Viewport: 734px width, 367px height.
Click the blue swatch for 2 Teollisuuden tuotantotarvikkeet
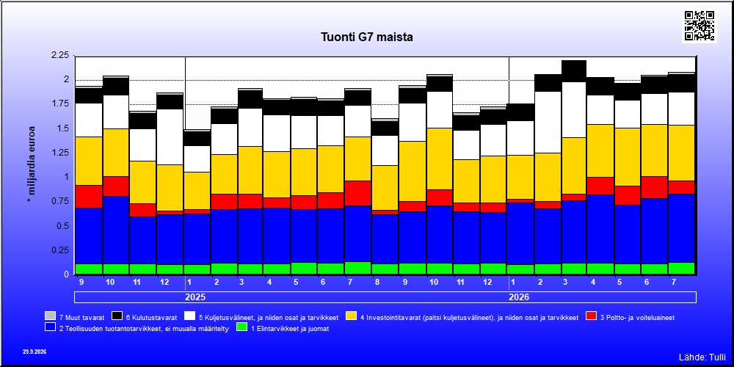click(50, 327)
